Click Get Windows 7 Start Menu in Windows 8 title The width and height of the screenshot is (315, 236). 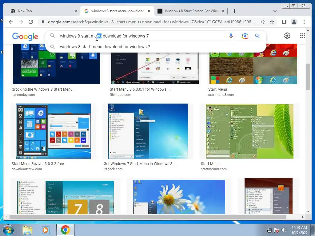coord(140,163)
